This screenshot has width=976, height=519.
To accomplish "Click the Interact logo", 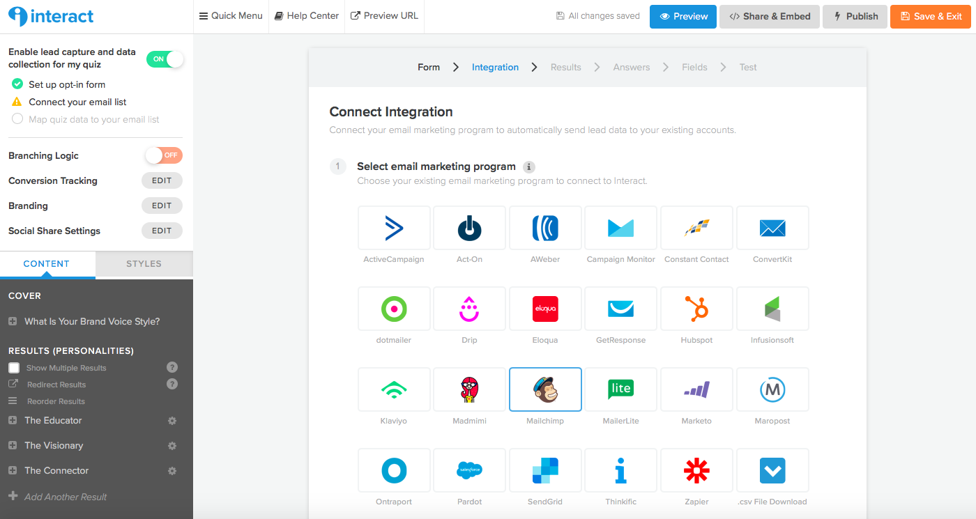I will 50,16.
